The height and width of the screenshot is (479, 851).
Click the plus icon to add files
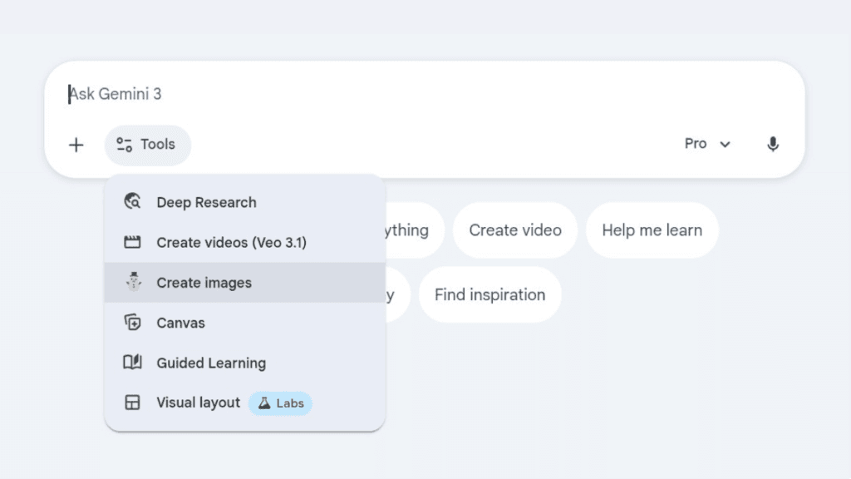[x=76, y=145]
